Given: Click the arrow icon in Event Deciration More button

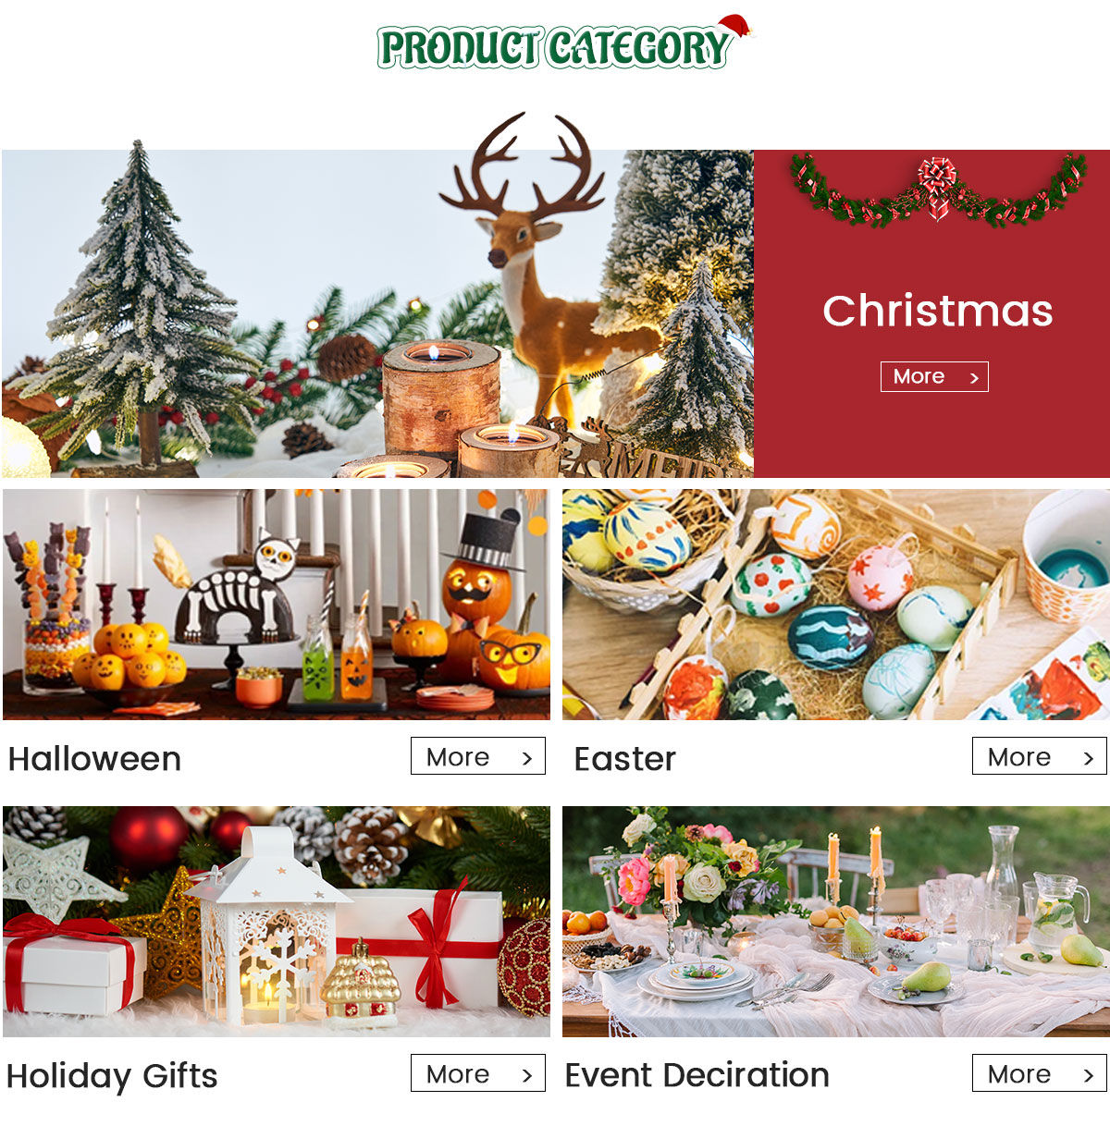Looking at the screenshot, I should click(x=1089, y=1075).
